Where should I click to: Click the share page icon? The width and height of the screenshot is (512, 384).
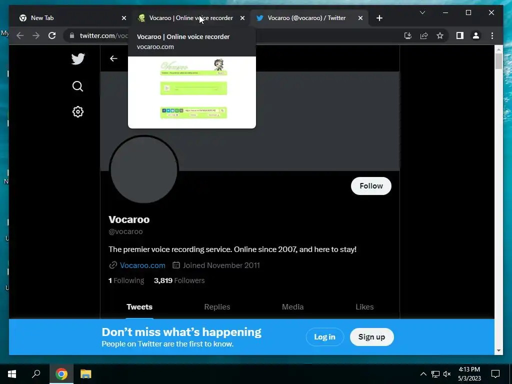pos(424,35)
